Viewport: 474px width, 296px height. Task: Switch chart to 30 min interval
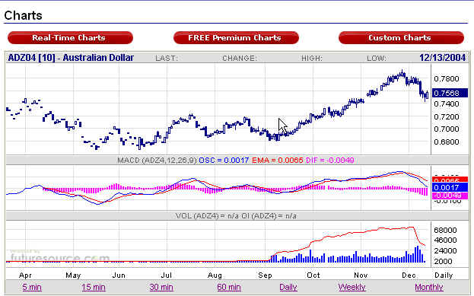click(161, 287)
